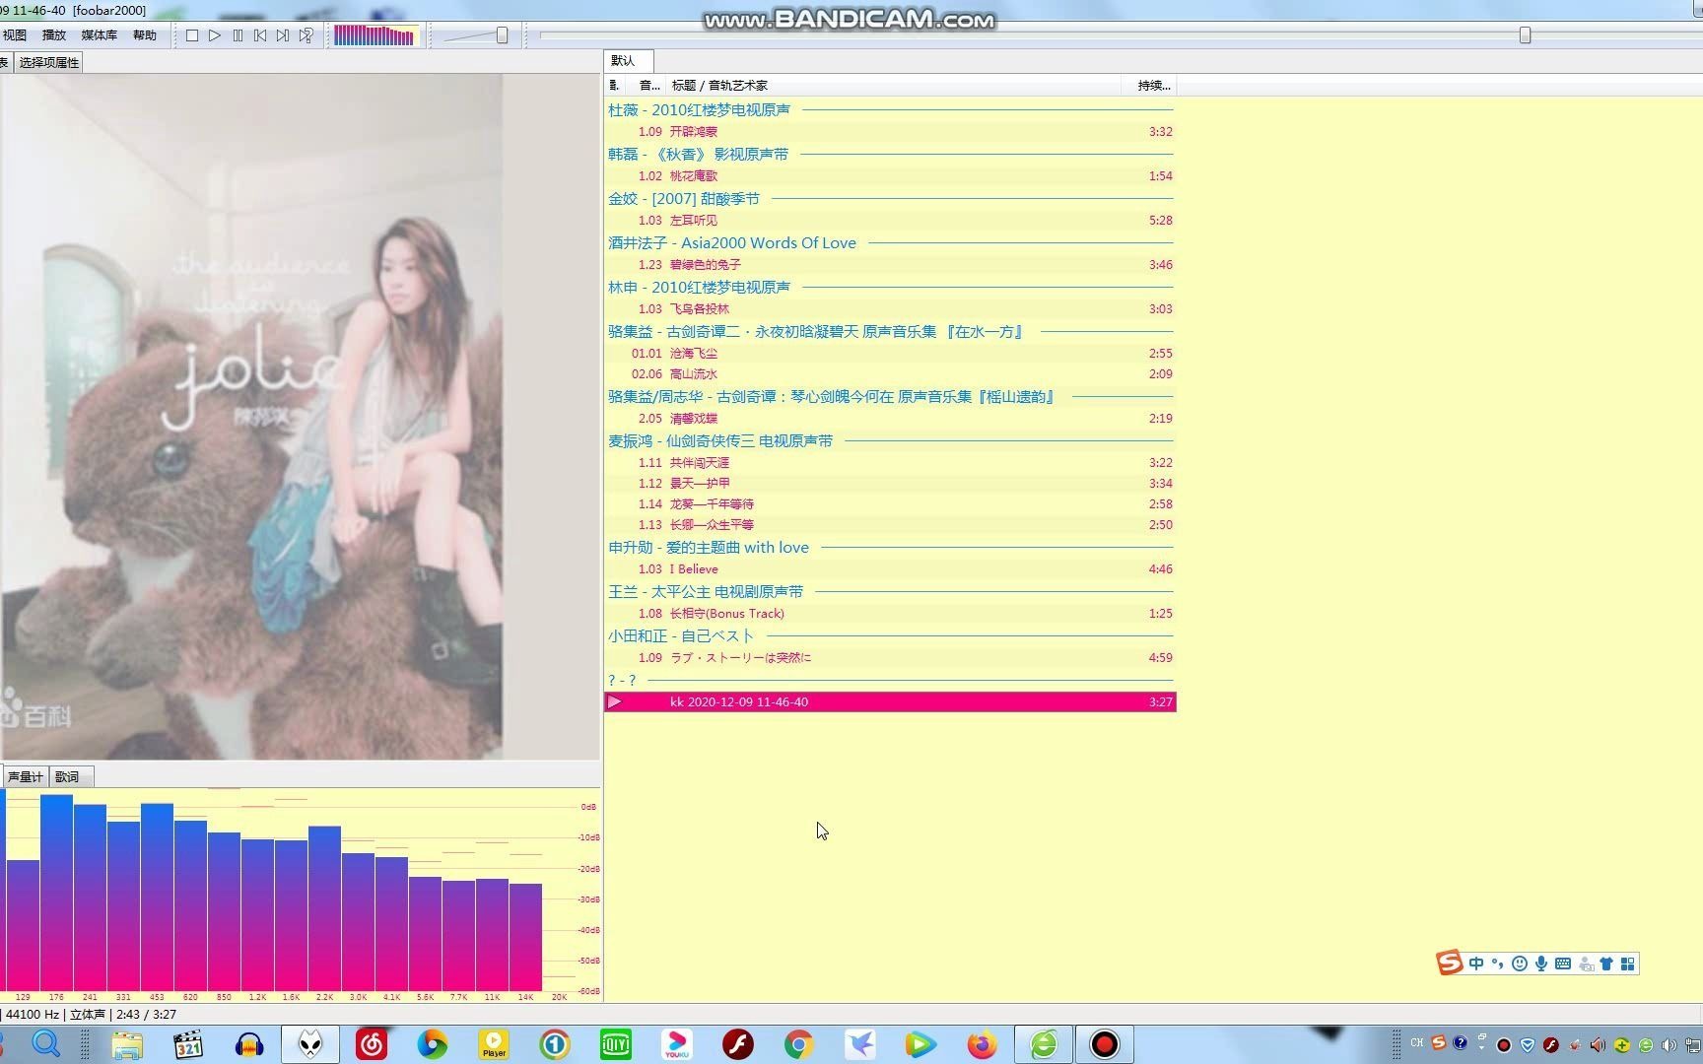Click the random playback button

click(x=307, y=35)
